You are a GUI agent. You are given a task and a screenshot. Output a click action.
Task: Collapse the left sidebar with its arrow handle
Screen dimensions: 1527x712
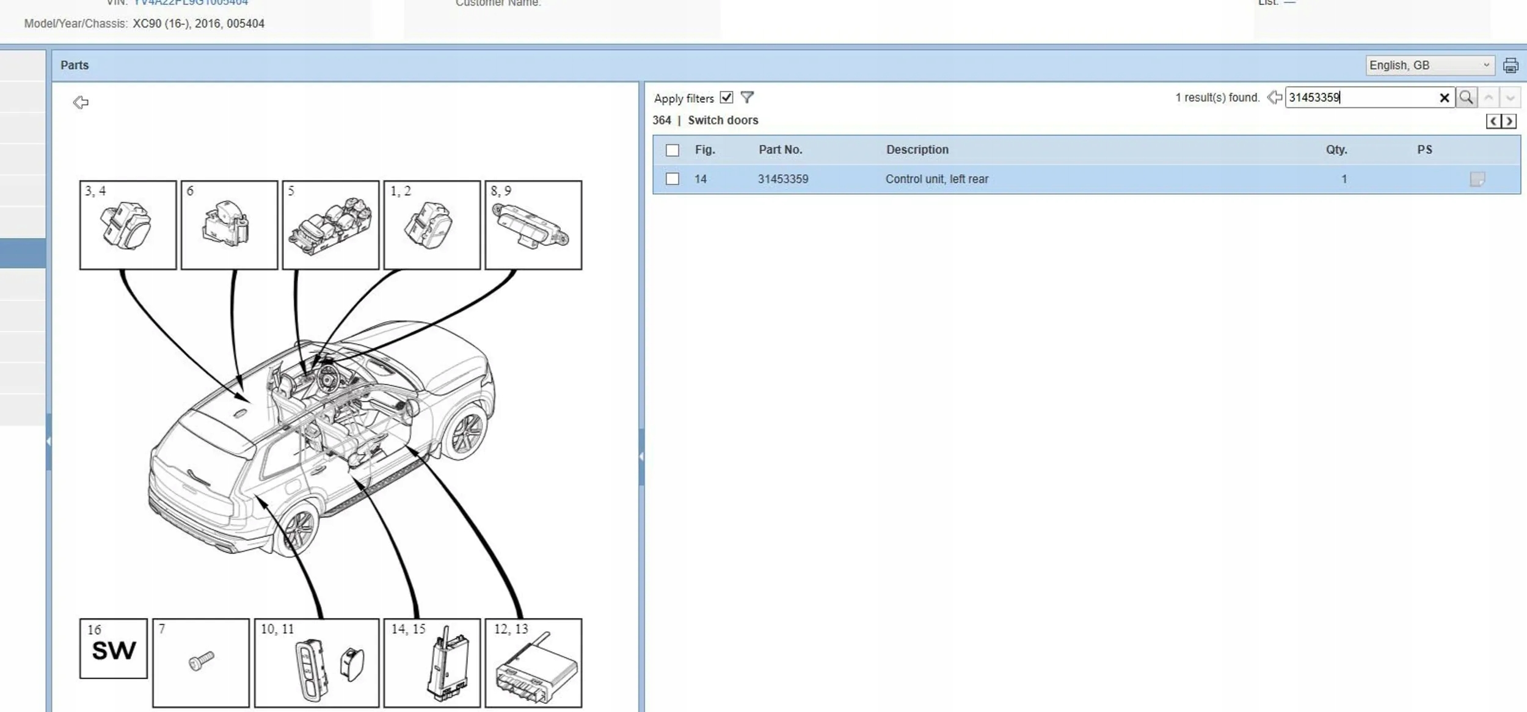pyautogui.click(x=48, y=441)
